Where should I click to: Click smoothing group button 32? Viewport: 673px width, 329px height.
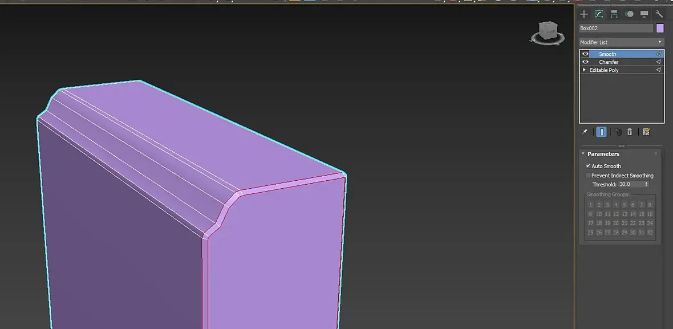point(650,233)
